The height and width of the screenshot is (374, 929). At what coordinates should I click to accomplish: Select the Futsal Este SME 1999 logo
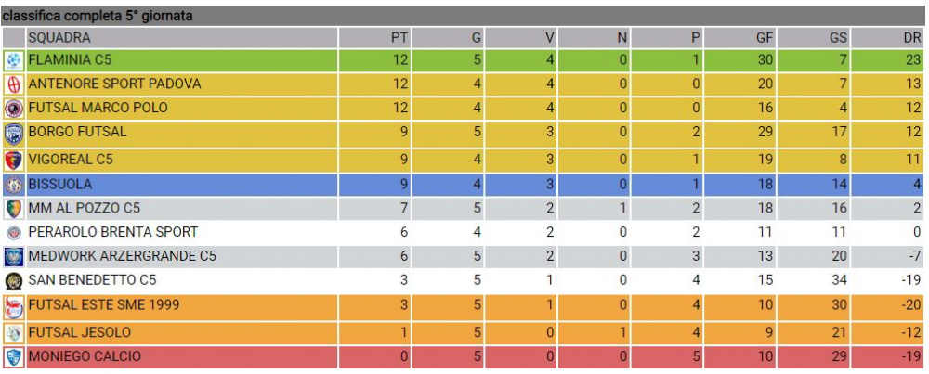point(13,307)
